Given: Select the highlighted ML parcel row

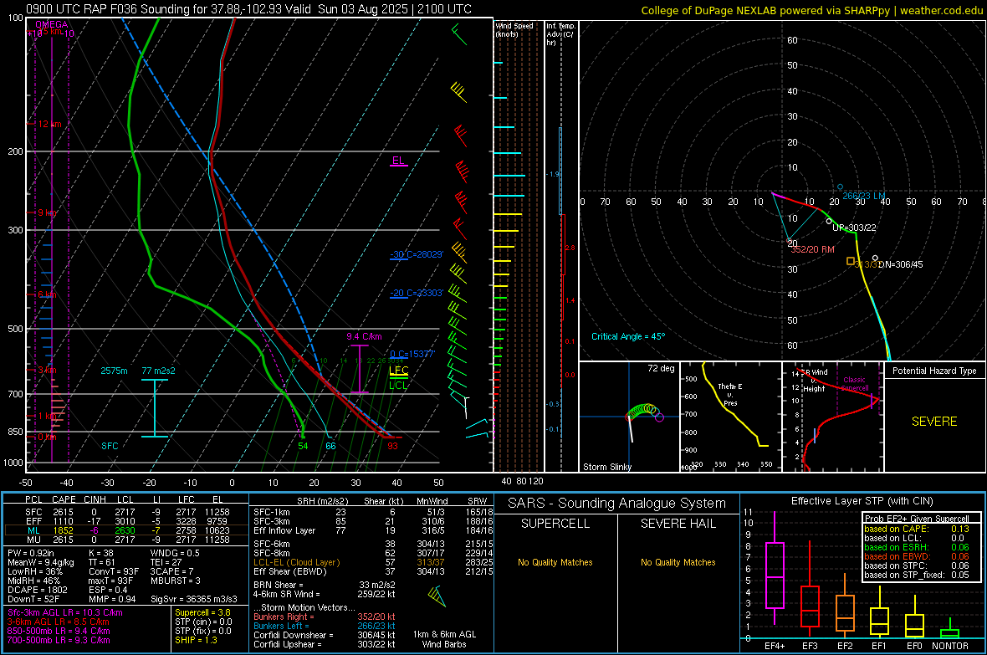Looking at the screenshot, I should coord(126,530).
